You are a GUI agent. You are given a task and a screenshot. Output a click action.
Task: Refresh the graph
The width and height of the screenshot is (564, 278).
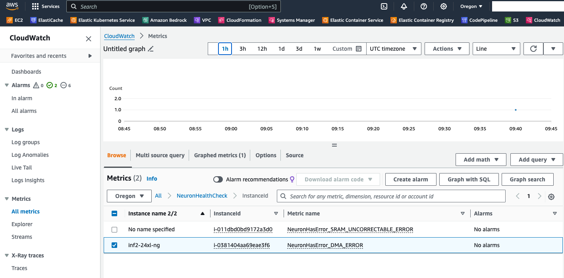coord(533,49)
